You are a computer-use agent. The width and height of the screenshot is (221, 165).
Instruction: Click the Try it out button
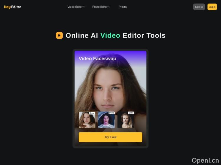(x=111, y=137)
